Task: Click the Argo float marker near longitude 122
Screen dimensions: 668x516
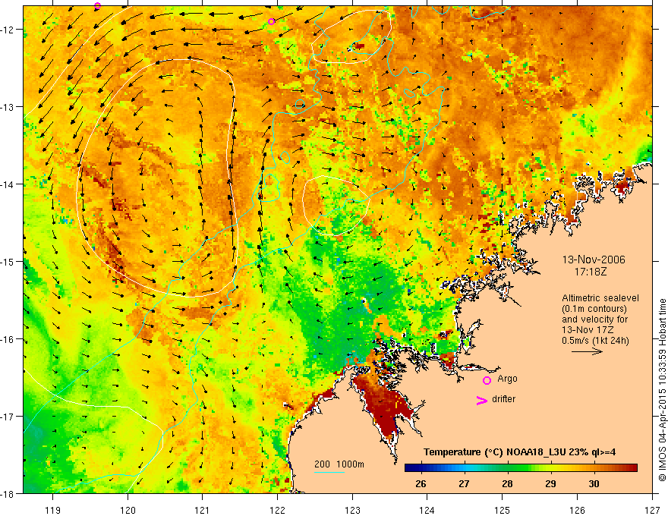Action: tap(272, 21)
